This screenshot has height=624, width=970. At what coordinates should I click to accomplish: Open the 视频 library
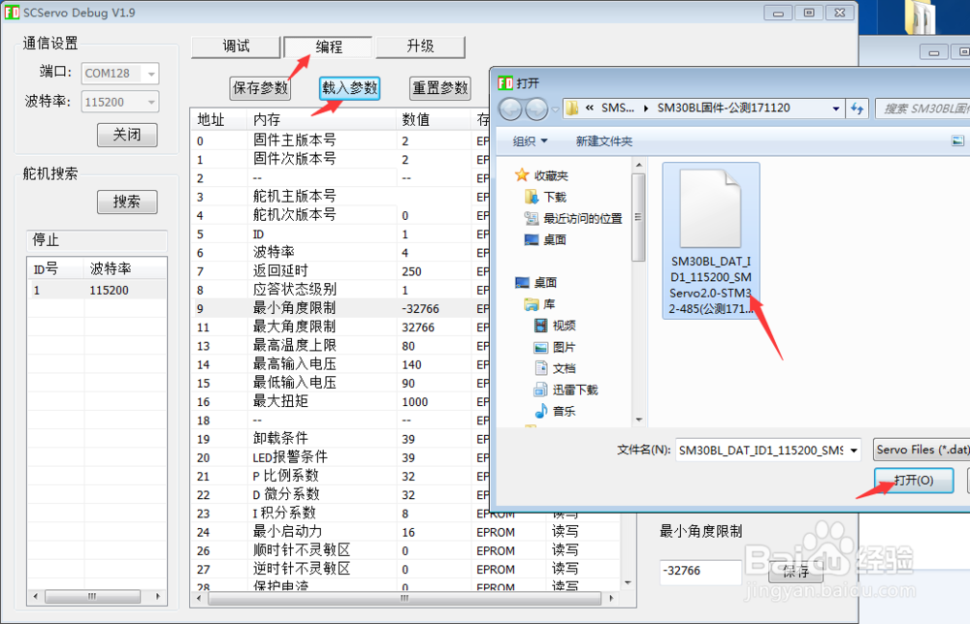click(555, 326)
